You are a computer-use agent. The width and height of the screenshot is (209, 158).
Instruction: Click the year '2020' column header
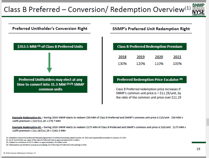(x=159, y=57)
